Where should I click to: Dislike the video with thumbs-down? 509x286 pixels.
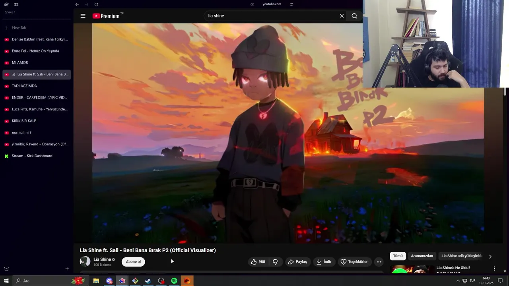pyautogui.click(x=276, y=262)
